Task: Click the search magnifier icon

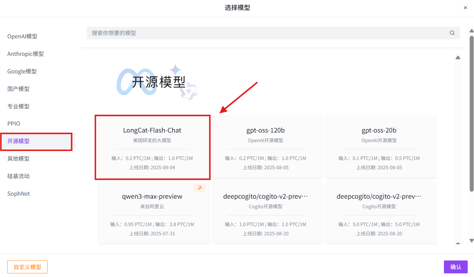Action: click(452, 33)
